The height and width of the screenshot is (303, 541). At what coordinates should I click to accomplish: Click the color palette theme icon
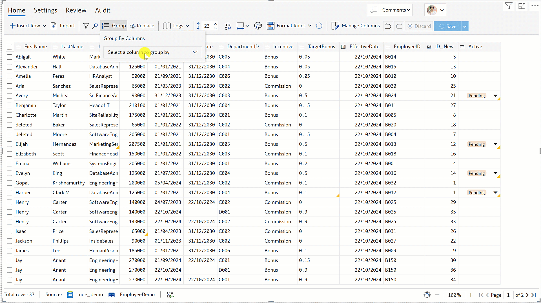[x=258, y=26]
